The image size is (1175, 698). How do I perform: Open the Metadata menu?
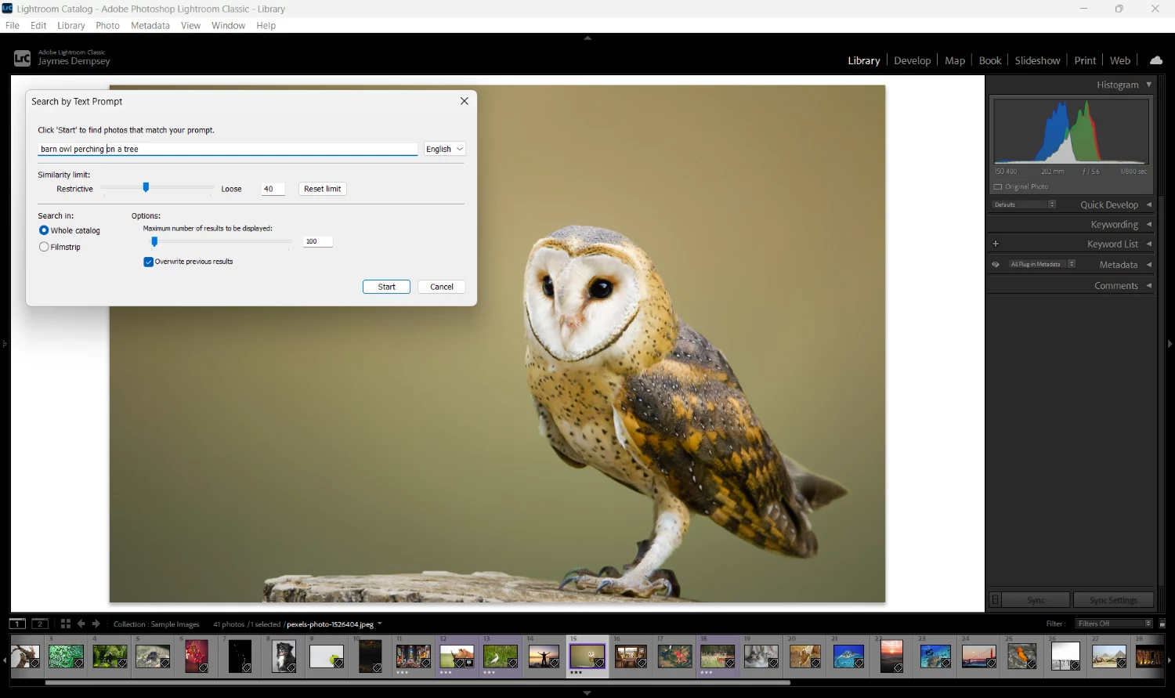(x=150, y=25)
